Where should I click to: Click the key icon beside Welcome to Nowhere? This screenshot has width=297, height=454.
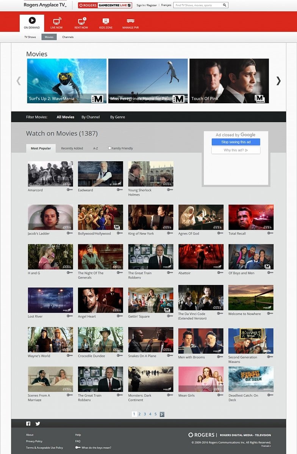[x=270, y=314]
